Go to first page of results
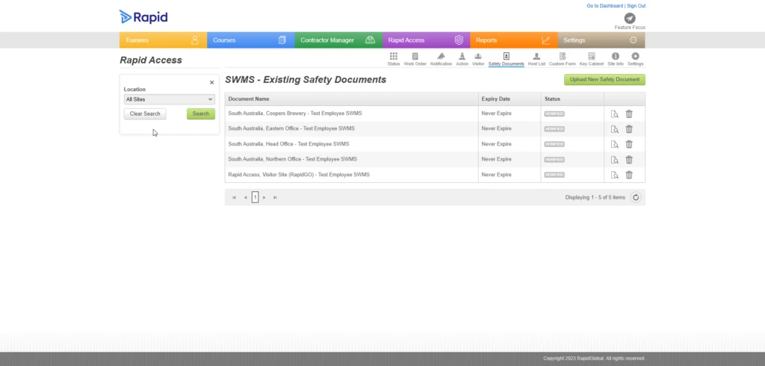765x366 pixels. point(234,197)
